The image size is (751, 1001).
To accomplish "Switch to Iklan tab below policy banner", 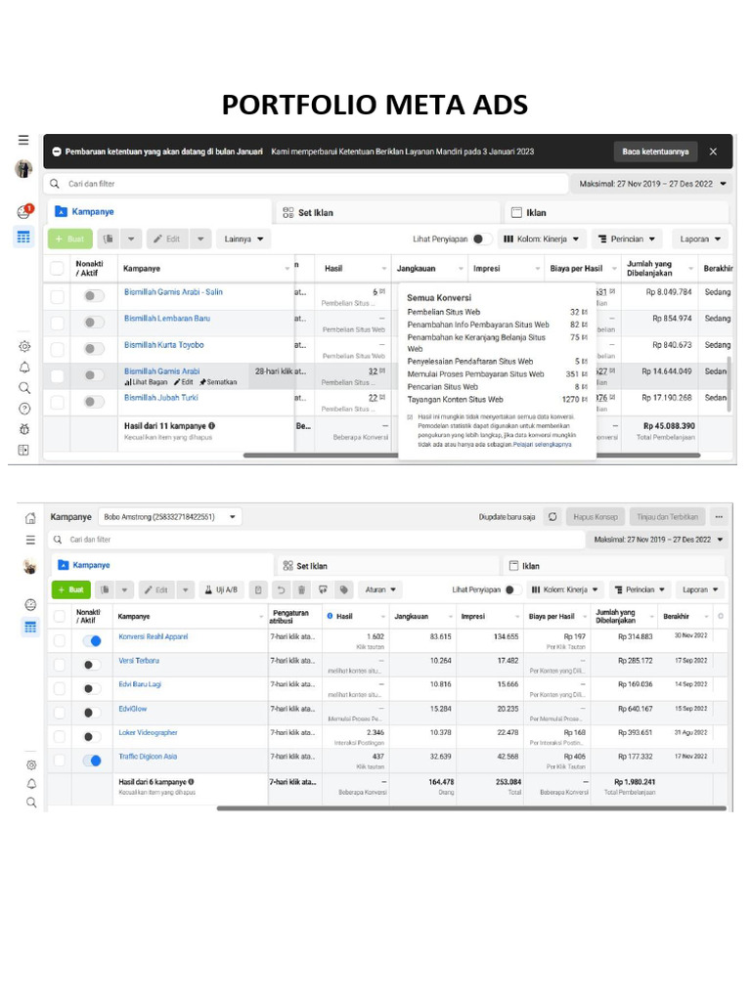I will tap(617, 212).
